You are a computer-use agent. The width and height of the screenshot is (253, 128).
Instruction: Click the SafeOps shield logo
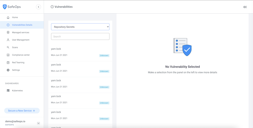click(x=5, y=7)
